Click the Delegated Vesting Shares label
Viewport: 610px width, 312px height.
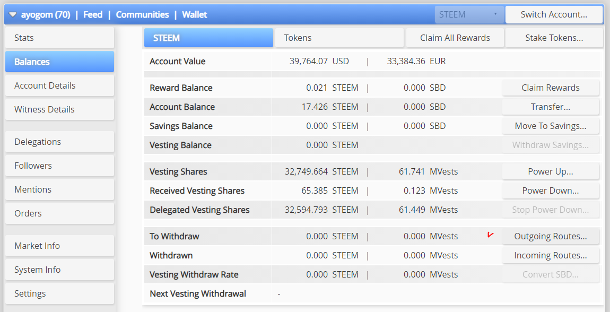point(199,210)
